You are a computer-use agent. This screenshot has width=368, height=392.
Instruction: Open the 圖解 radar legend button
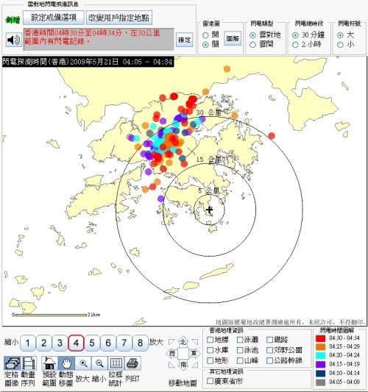(233, 38)
